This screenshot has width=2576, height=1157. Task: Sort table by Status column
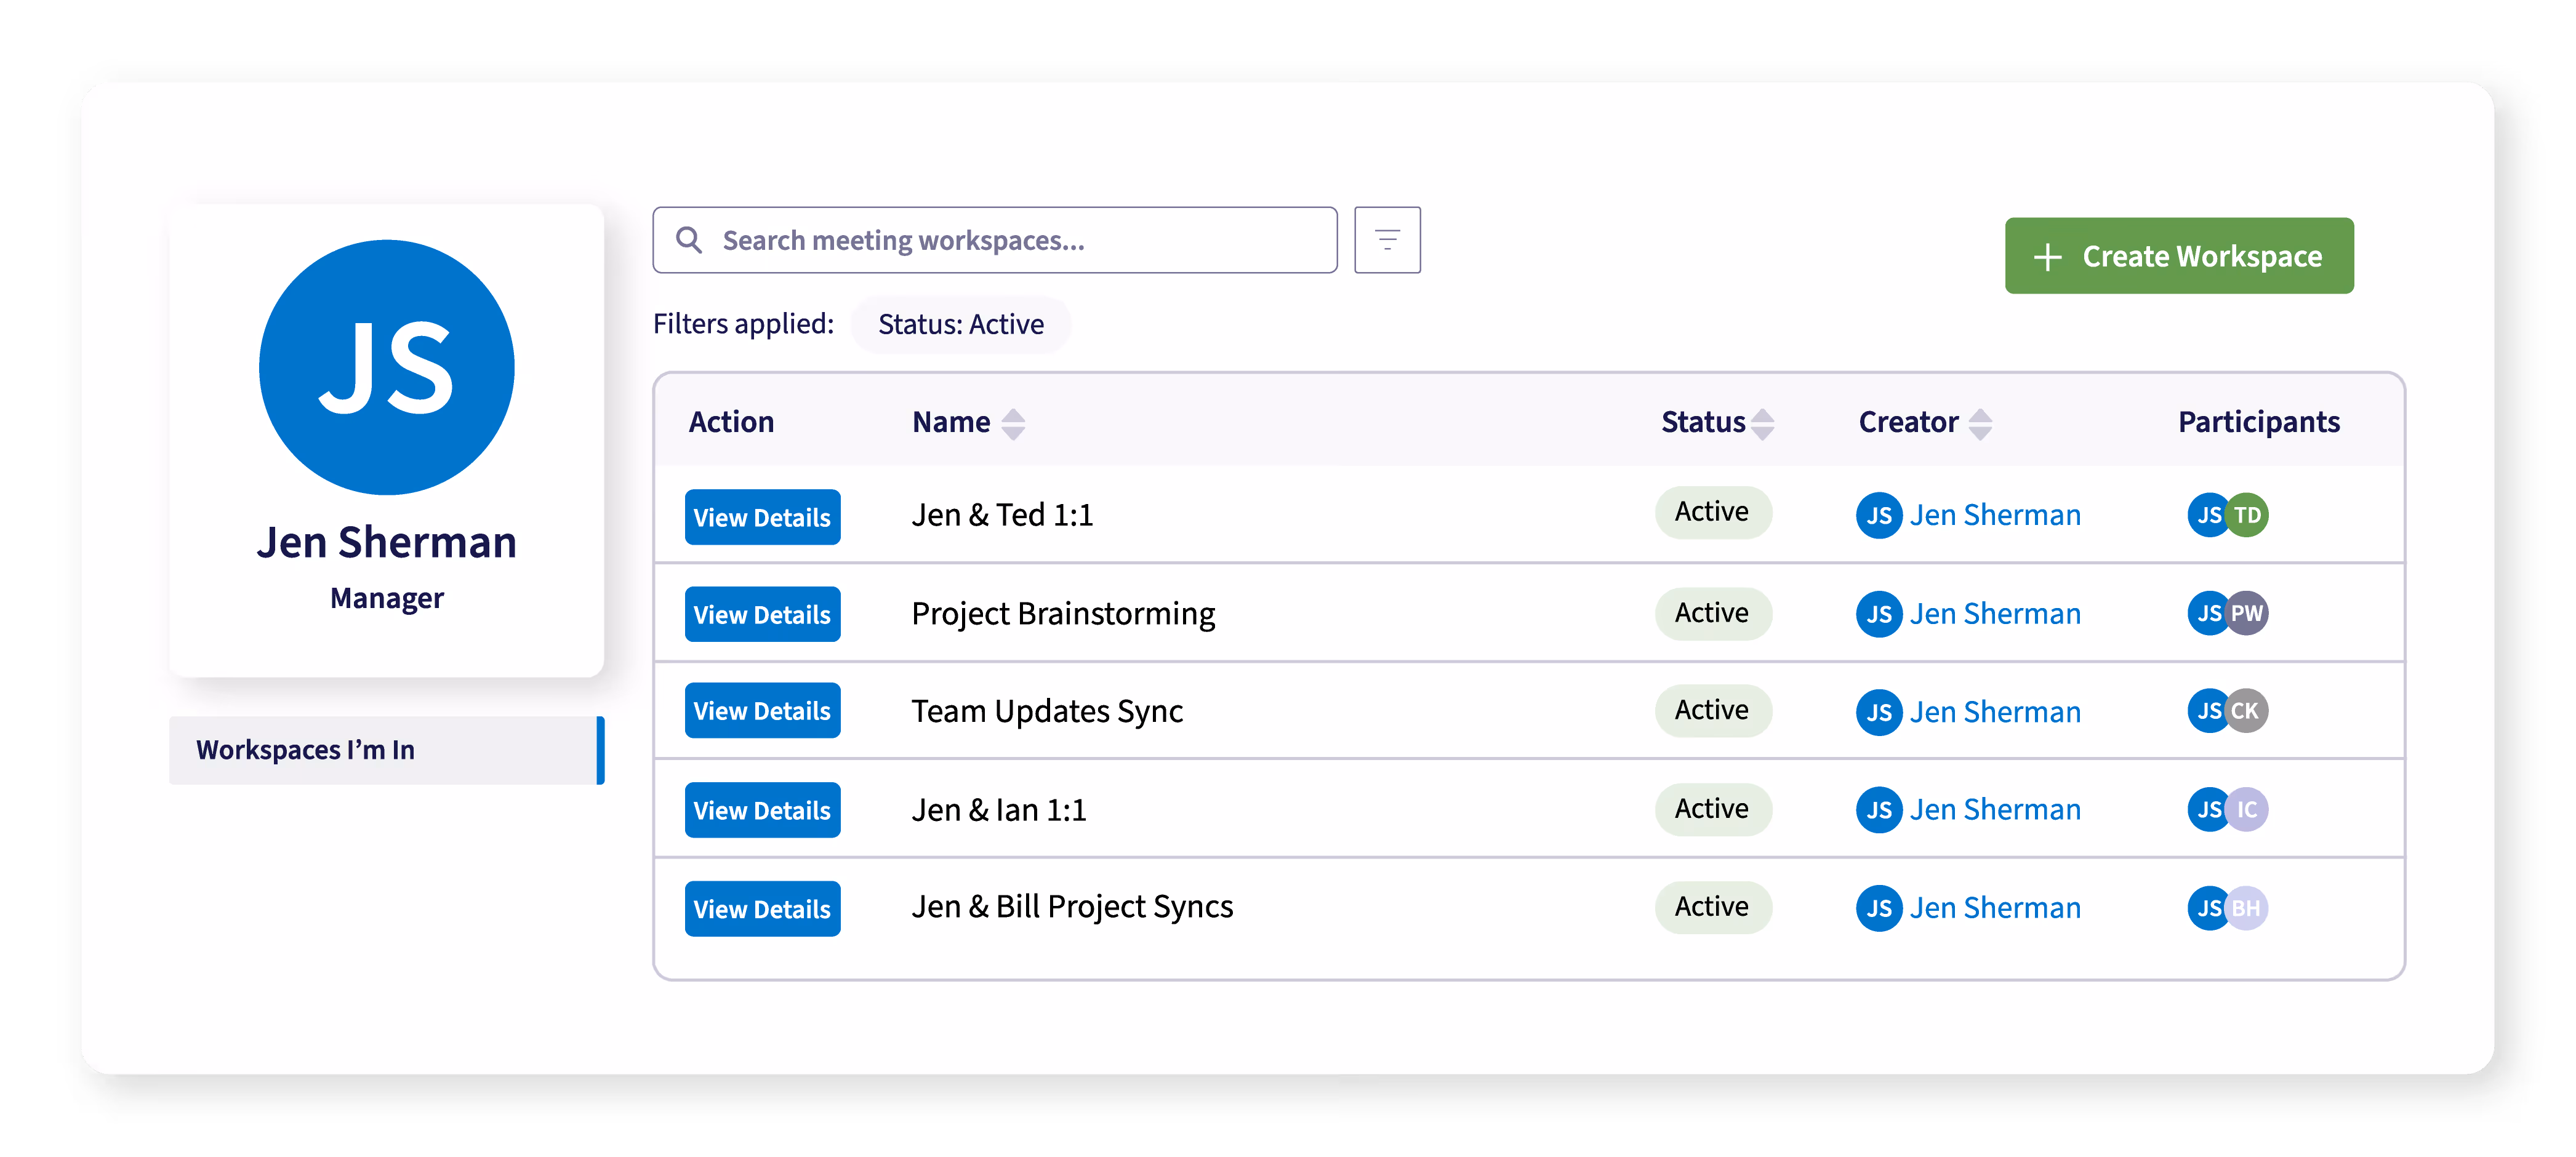[1762, 423]
